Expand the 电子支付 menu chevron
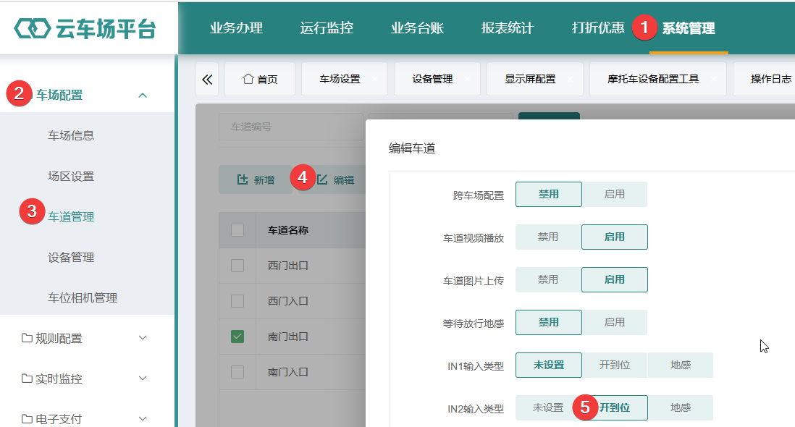The width and height of the screenshot is (795, 427). pos(143,419)
